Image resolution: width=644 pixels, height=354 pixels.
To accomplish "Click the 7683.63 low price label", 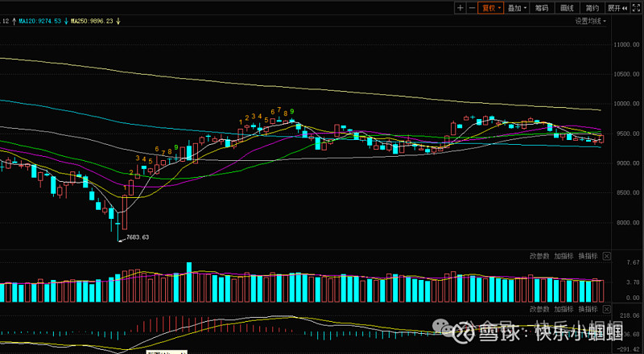I will (x=138, y=237).
